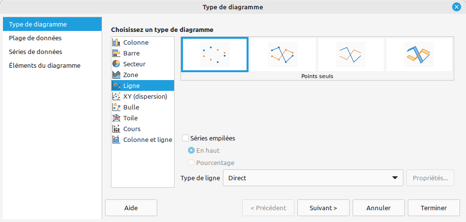Pick the Toile net chart icon

pyautogui.click(x=117, y=118)
